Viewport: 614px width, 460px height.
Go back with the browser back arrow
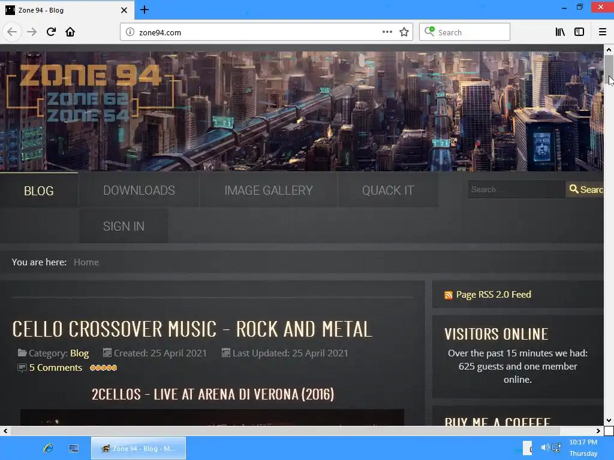(12, 32)
